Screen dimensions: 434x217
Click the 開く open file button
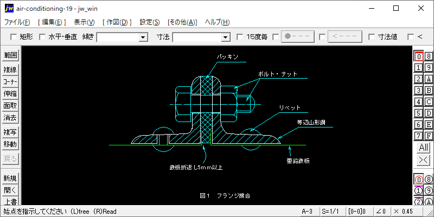coord(10,190)
